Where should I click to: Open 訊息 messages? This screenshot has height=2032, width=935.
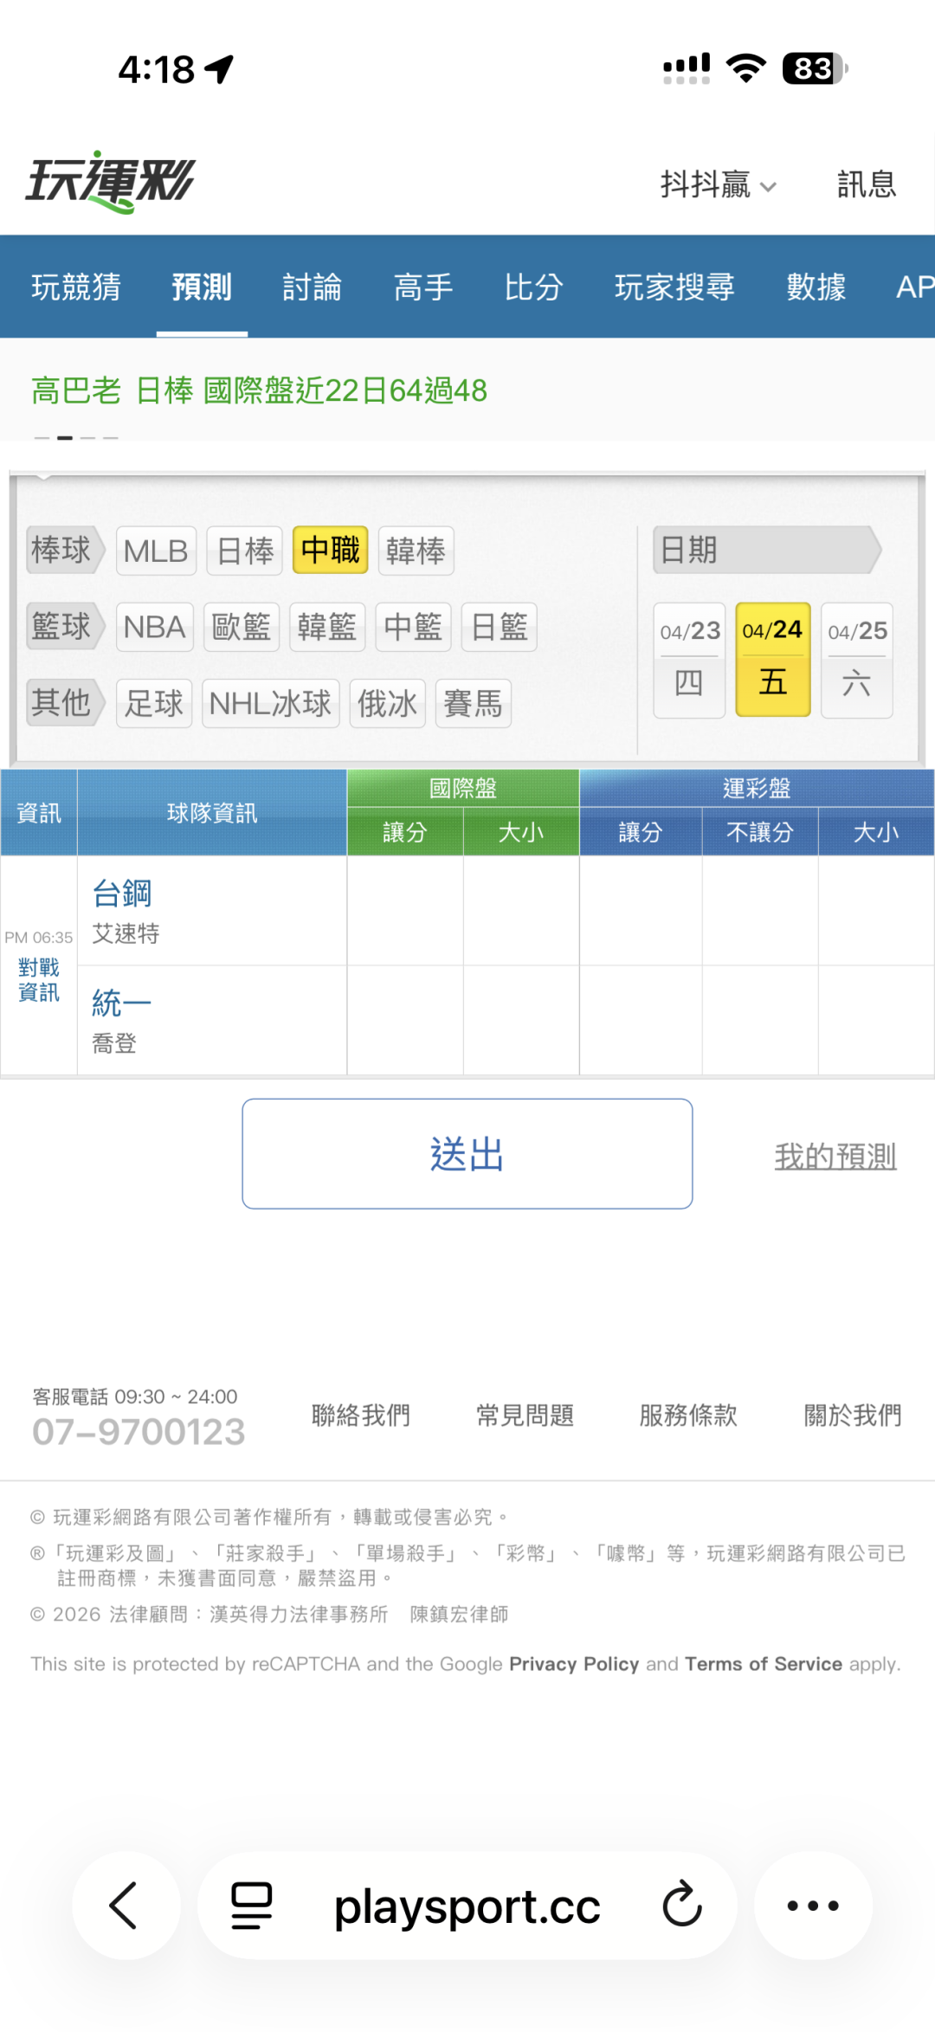pos(866,184)
